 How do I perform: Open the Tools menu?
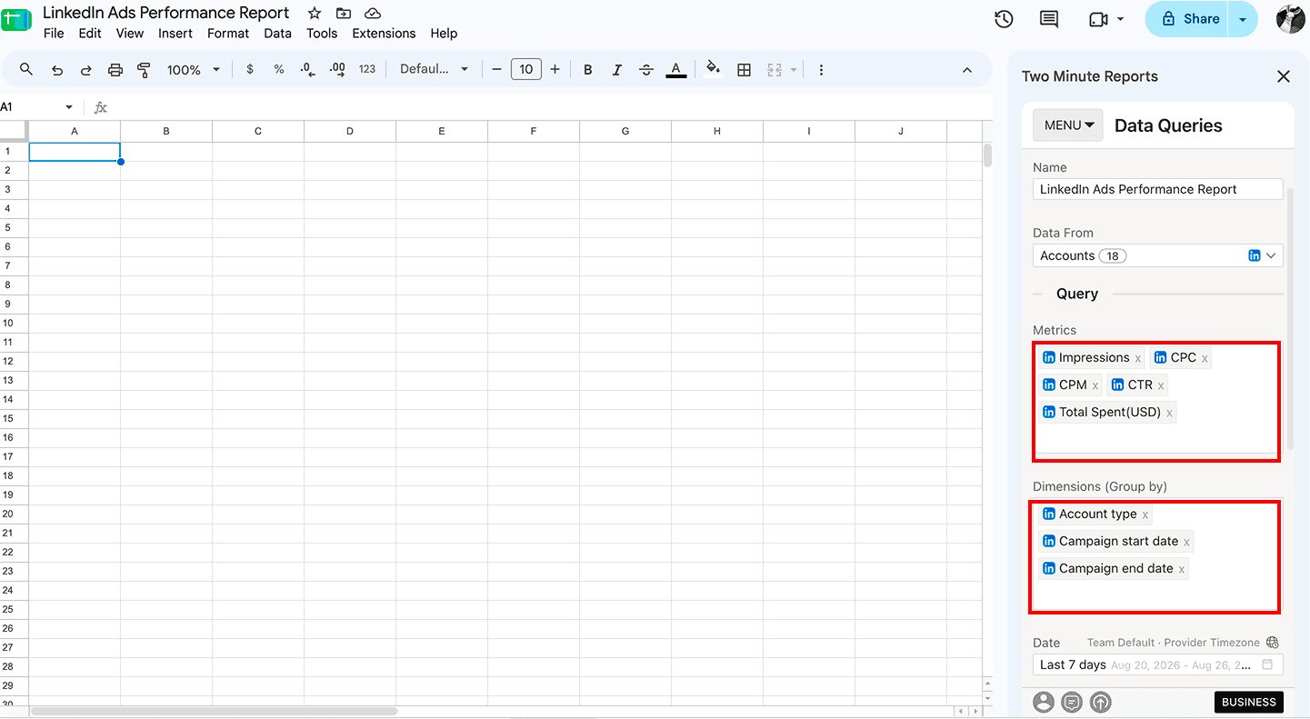(x=322, y=34)
